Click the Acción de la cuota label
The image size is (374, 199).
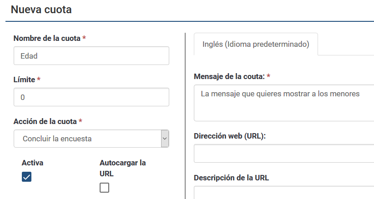(x=45, y=121)
